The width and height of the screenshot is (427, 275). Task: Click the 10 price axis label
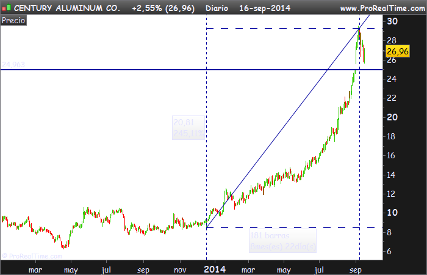(x=392, y=213)
